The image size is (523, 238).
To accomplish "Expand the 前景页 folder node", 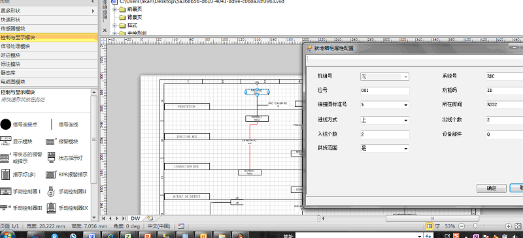I will [x=114, y=9].
